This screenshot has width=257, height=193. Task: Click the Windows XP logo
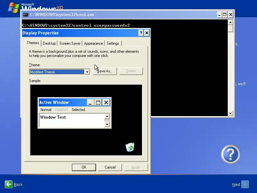point(35,7)
